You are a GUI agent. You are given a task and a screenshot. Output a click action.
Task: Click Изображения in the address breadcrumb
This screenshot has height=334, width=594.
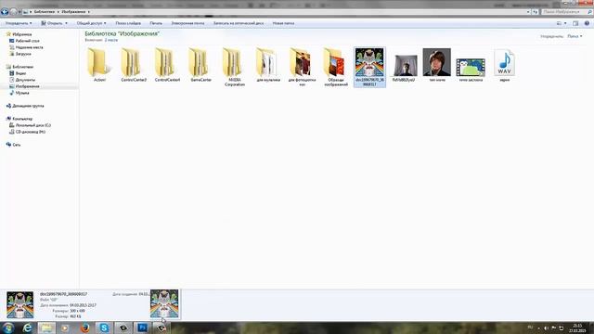pos(73,12)
